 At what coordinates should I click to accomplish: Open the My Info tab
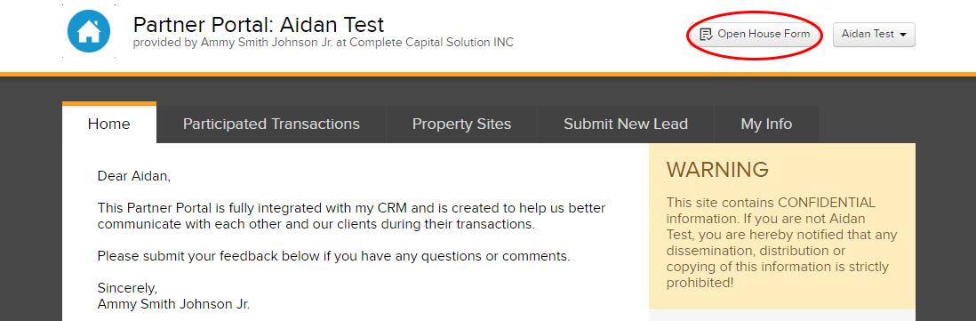tap(766, 124)
